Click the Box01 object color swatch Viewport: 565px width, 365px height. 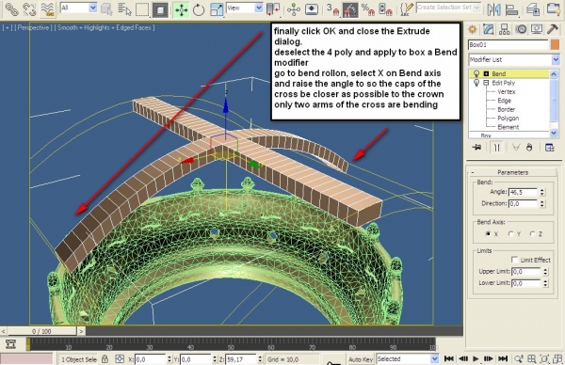(555, 44)
